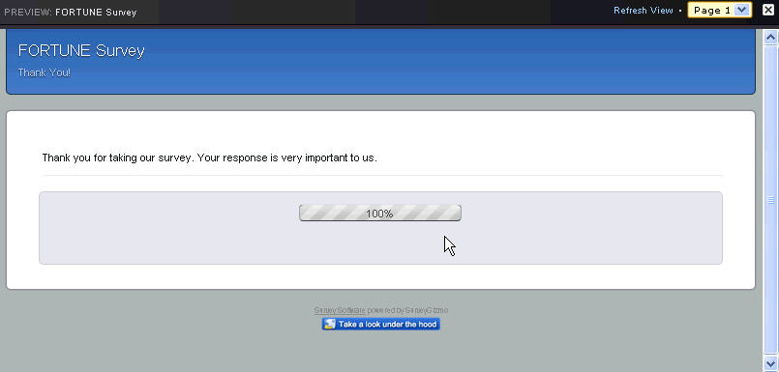Viewport: 779px width, 372px height.
Task: Click the scrollbar up arrow
Action: pos(770,37)
